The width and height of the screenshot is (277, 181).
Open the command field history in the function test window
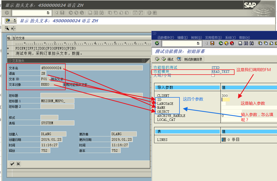tap(198, 43)
